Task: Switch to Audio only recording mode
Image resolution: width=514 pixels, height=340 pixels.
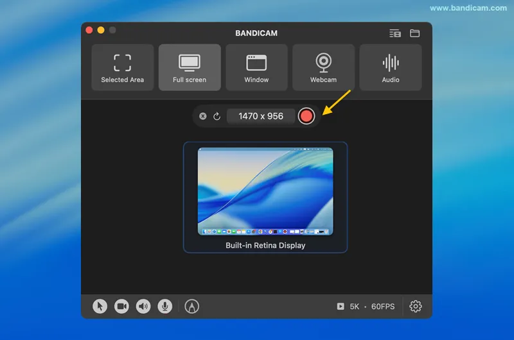Action: click(x=391, y=67)
